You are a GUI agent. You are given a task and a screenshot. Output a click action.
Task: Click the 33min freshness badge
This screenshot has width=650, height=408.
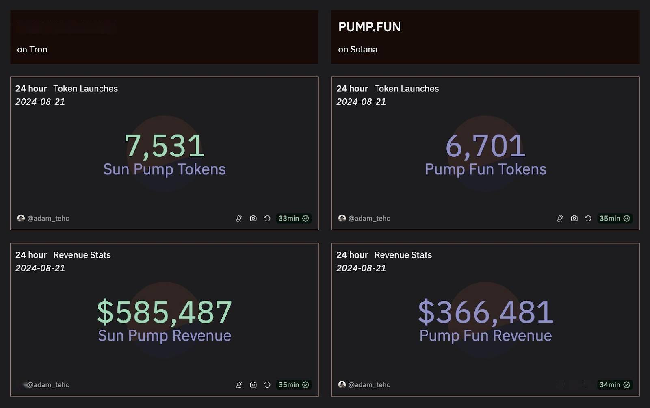[294, 219]
